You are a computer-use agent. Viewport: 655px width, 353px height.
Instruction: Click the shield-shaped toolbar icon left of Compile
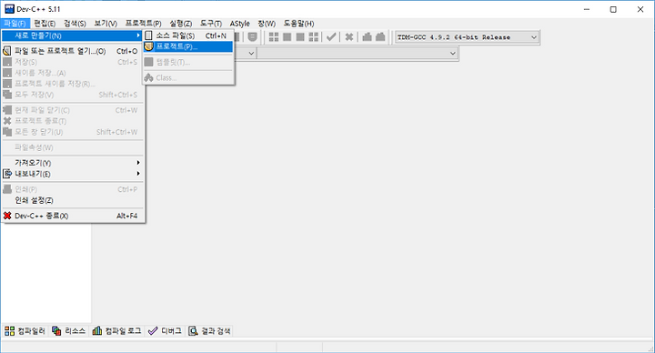252,37
